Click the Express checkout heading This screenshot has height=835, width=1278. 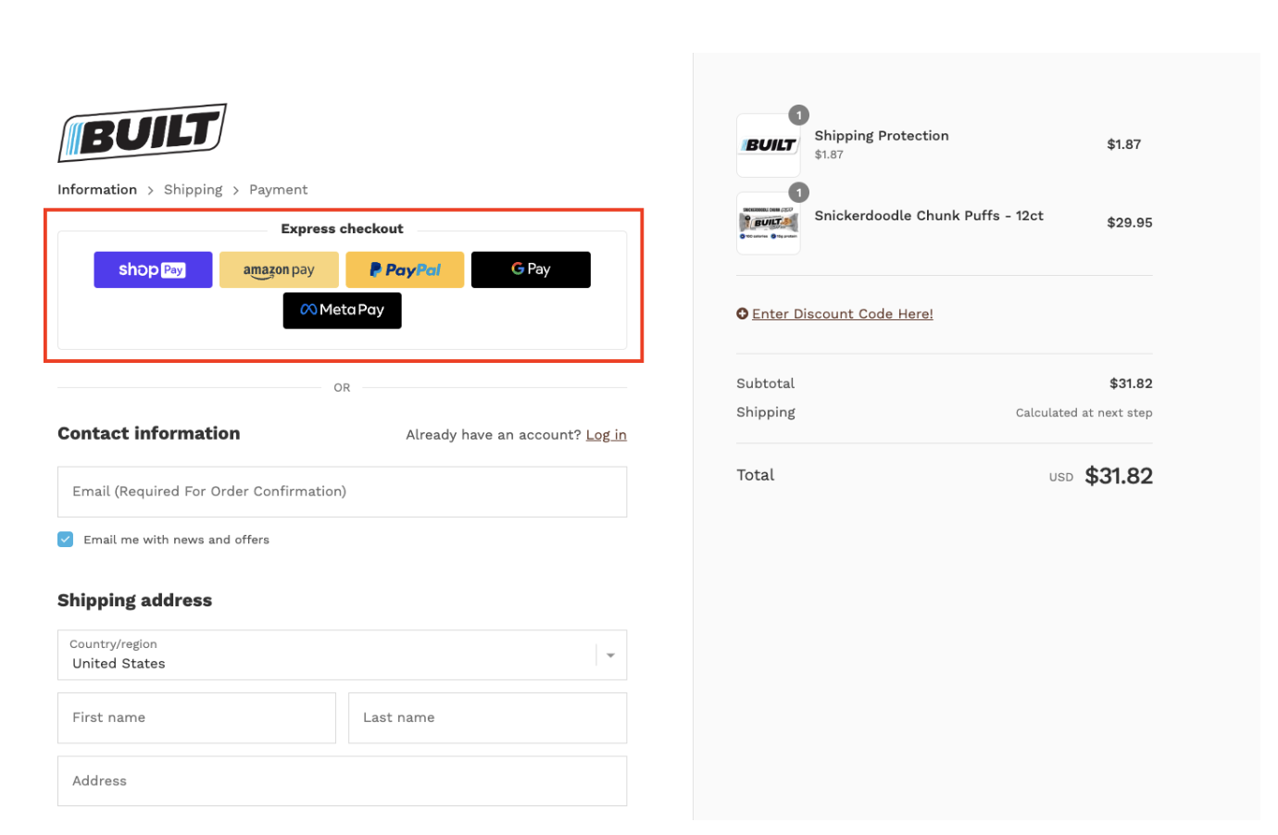tap(342, 229)
